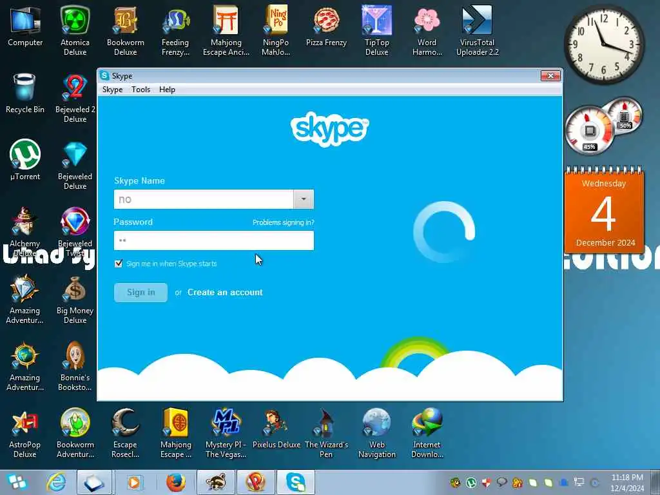660x495 pixels.
Task: Open the Problems signing in link
Action: pos(284,222)
